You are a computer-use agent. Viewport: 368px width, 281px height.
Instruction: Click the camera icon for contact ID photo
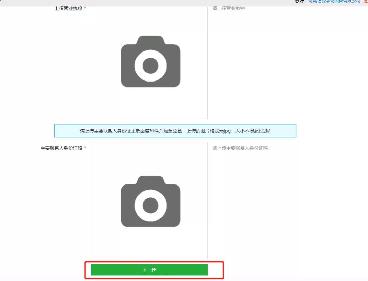pos(150,202)
